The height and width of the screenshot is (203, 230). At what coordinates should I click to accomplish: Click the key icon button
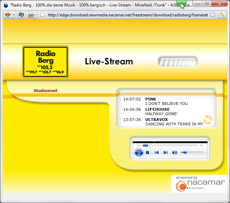[222, 15]
